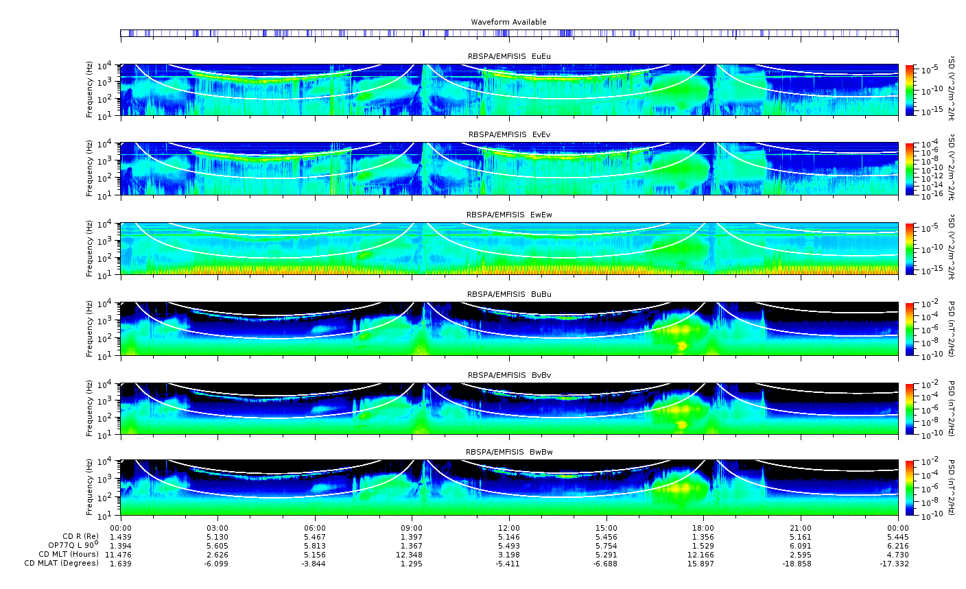Click the MLAT value 15.897
Screen dimensions: 966x589
pyautogui.click(x=703, y=563)
